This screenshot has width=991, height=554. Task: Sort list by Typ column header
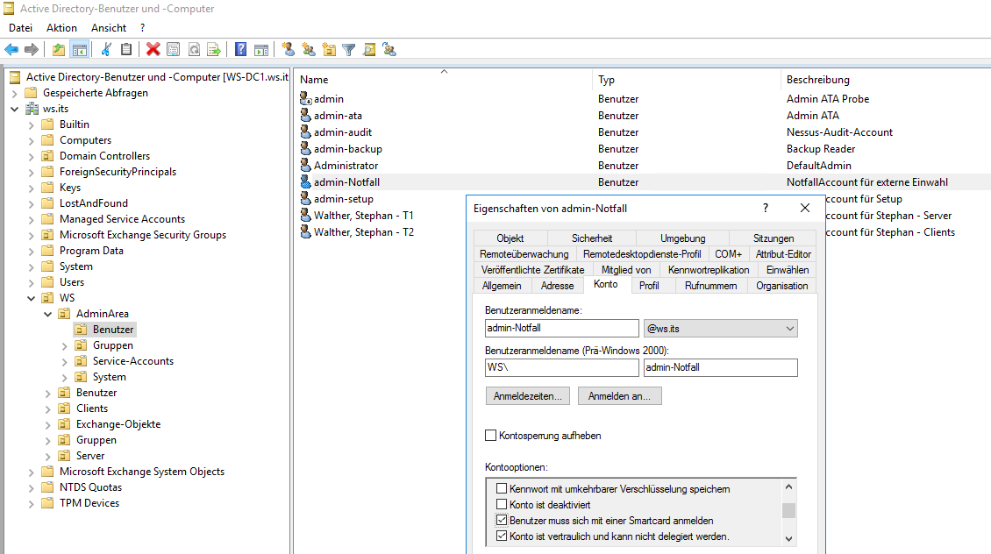688,80
